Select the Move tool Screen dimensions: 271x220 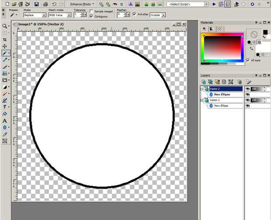5,46
